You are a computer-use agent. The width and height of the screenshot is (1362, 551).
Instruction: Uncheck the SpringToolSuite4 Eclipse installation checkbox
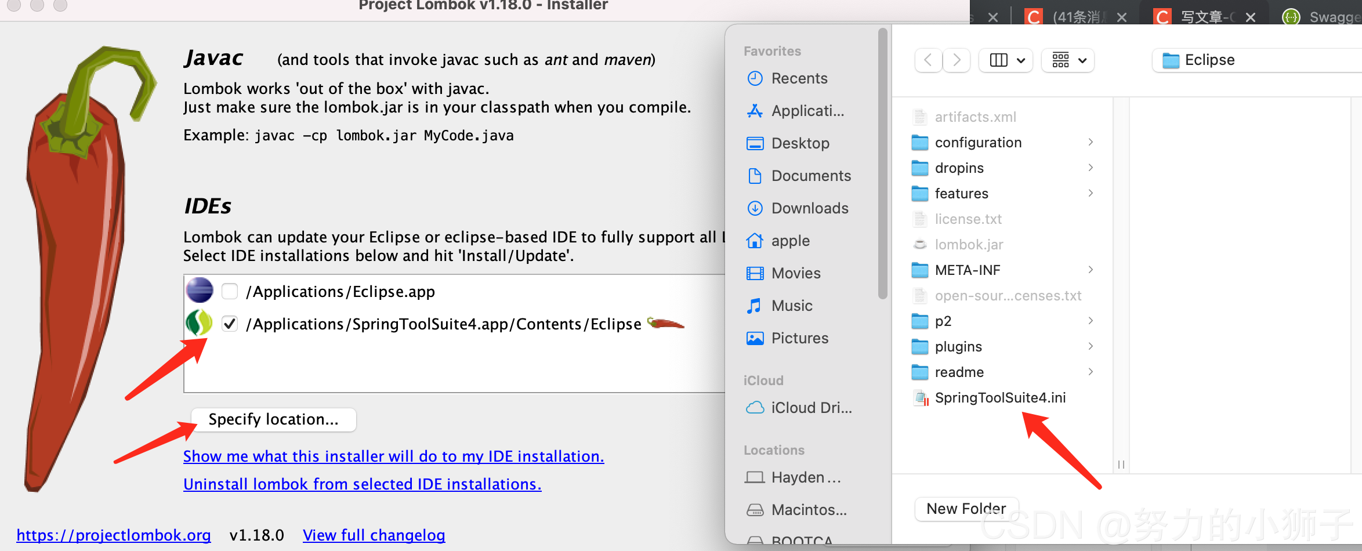pos(230,324)
